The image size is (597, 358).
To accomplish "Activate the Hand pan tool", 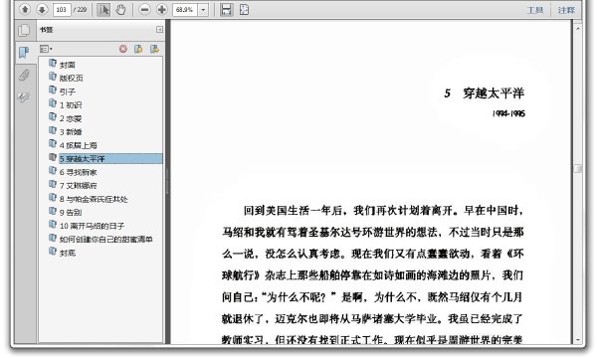I will (120, 10).
